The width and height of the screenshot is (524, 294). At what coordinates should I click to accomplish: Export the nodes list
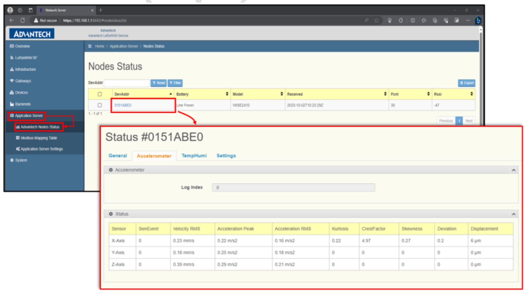click(x=467, y=83)
